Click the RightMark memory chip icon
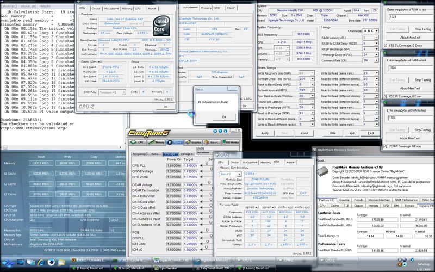This screenshot has width=435, height=272. tap(322, 171)
